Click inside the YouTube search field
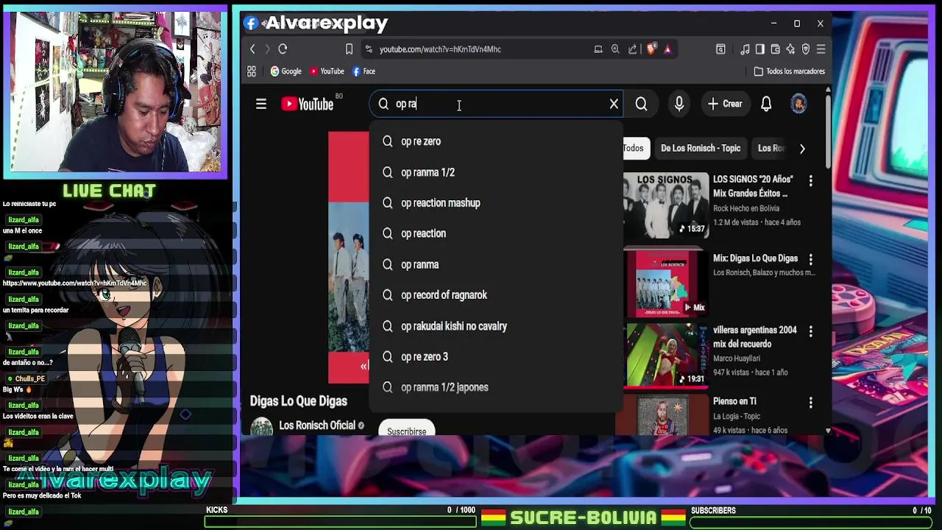Viewport: 942px width, 530px height. [x=497, y=105]
